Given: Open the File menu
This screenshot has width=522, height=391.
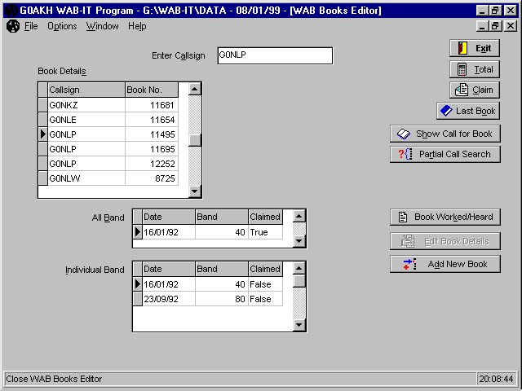Looking at the screenshot, I should point(31,26).
